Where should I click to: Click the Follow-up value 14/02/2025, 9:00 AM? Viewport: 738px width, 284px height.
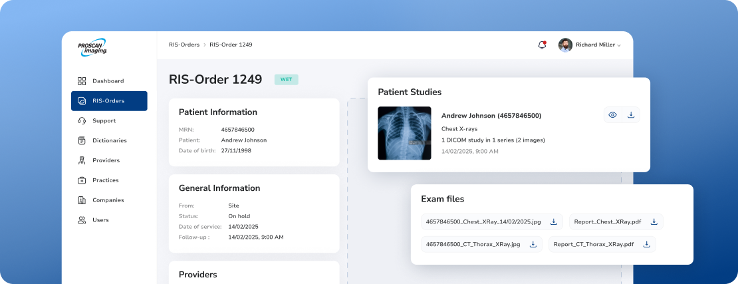256,237
